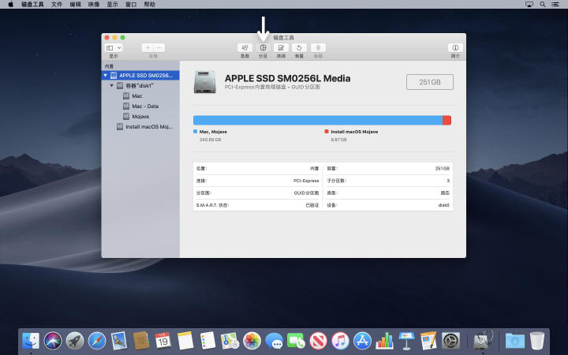
Task: Open the 显示 menu in menu bar
Action: point(112,5)
